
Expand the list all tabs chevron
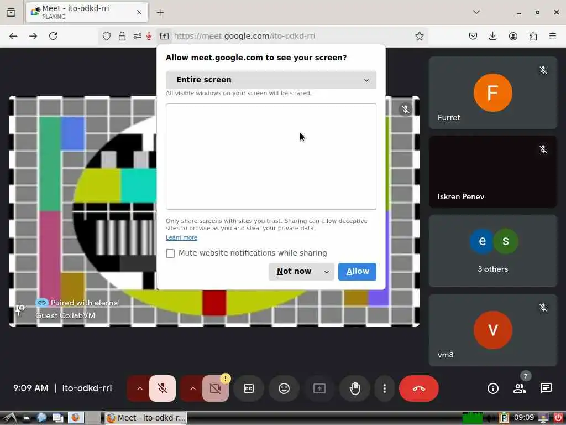476,12
